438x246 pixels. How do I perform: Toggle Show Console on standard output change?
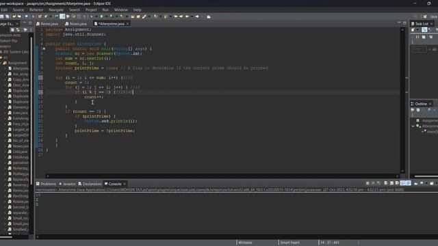(x=403, y=183)
